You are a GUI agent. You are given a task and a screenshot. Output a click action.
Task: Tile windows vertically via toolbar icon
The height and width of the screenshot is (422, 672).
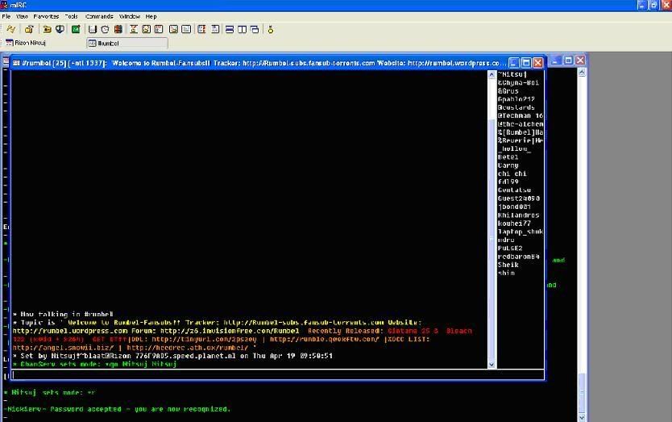pyautogui.click(x=243, y=29)
